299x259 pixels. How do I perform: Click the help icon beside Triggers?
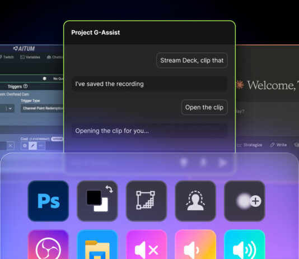pyautogui.click(x=25, y=86)
